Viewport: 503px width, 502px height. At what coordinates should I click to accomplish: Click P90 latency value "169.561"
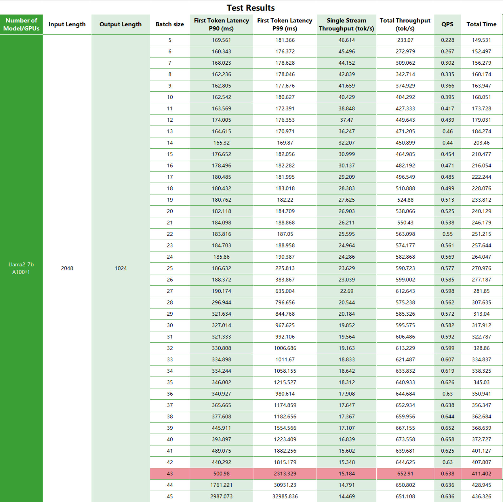(222, 40)
